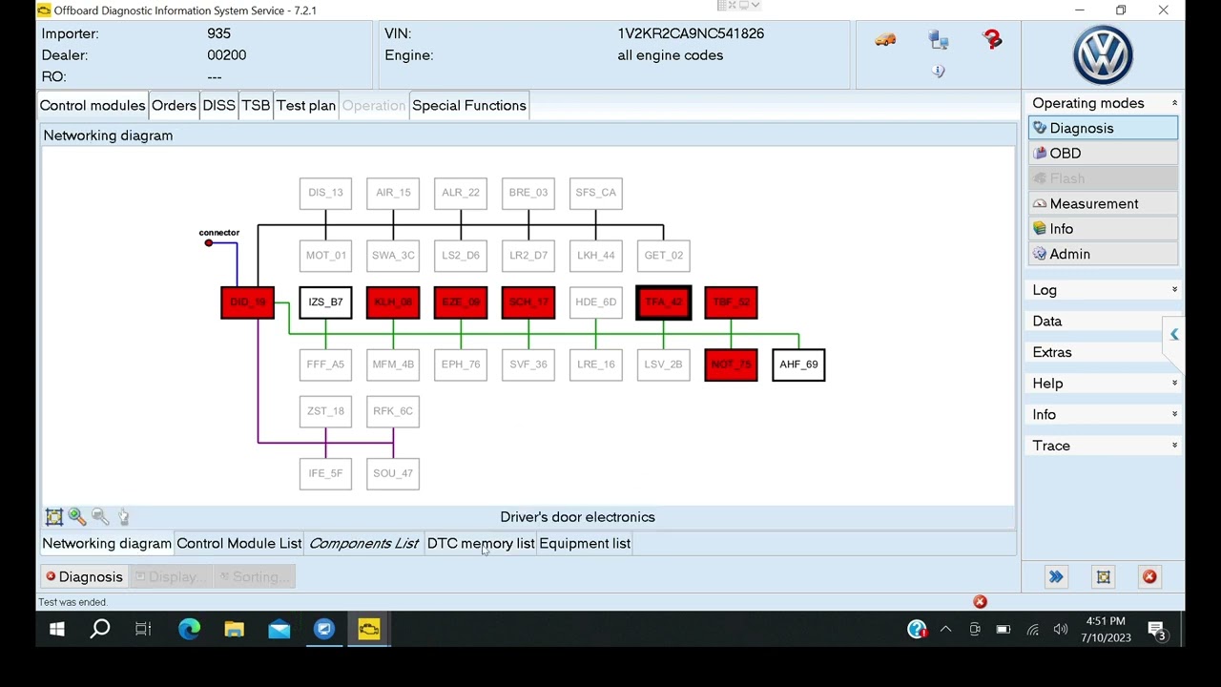Select the red TBF_52 module node
1221x687 pixels.
[732, 302]
